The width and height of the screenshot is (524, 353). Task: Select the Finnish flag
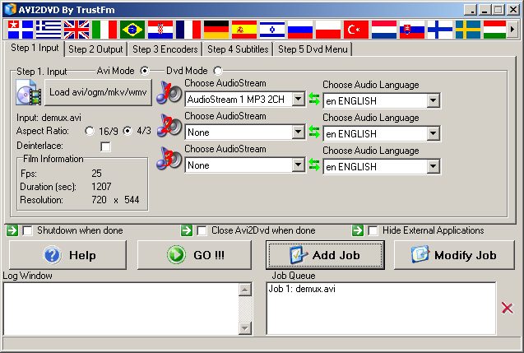[x=440, y=30]
